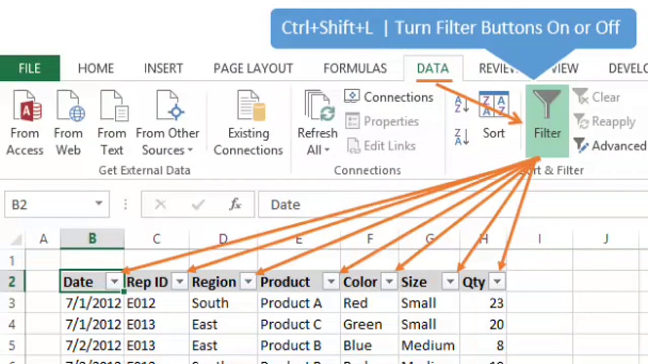Open the Date column filter dropdown

(114, 282)
